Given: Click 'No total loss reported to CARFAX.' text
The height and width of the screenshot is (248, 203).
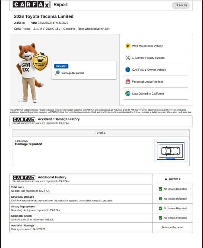Looking at the screenshot, I should click(30, 191).
